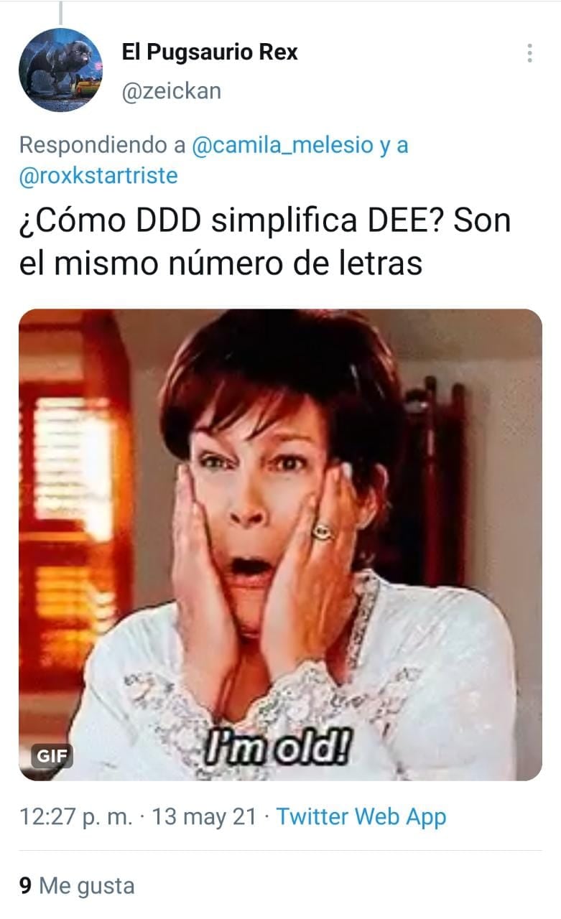
Task: Open the Twitter Web App source link
Action: click(x=361, y=816)
